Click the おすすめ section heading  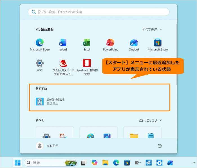click(41, 89)
